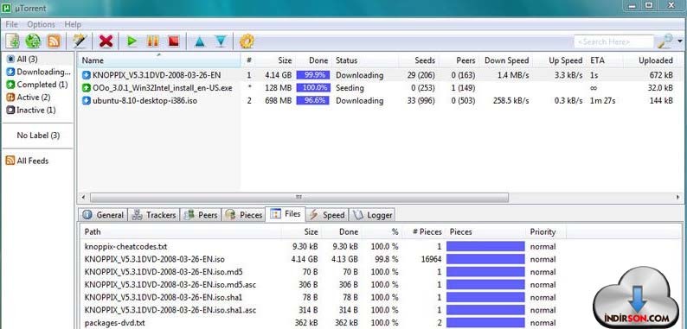687x329 pixels.
Task: Click the red Stop torrent icon
Action: (174, 41)
